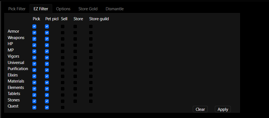Enable Sell for HP items
This screenshot has width=269, height=118.
click(63, 45)
